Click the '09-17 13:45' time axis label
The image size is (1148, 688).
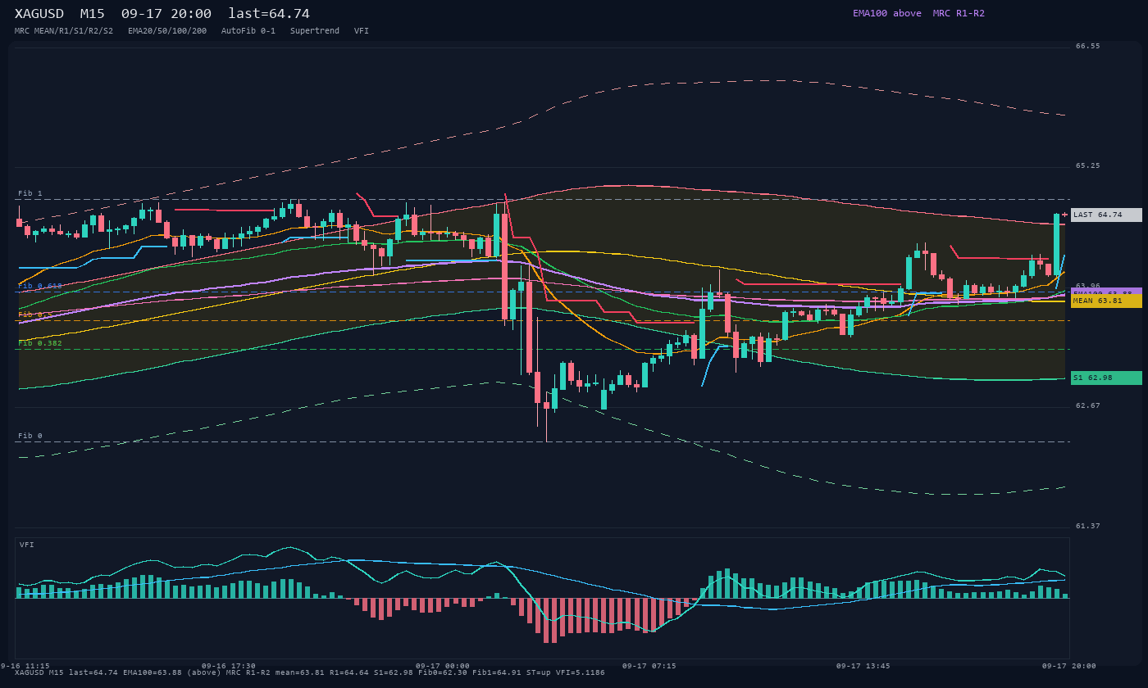[x=863, y=666]
